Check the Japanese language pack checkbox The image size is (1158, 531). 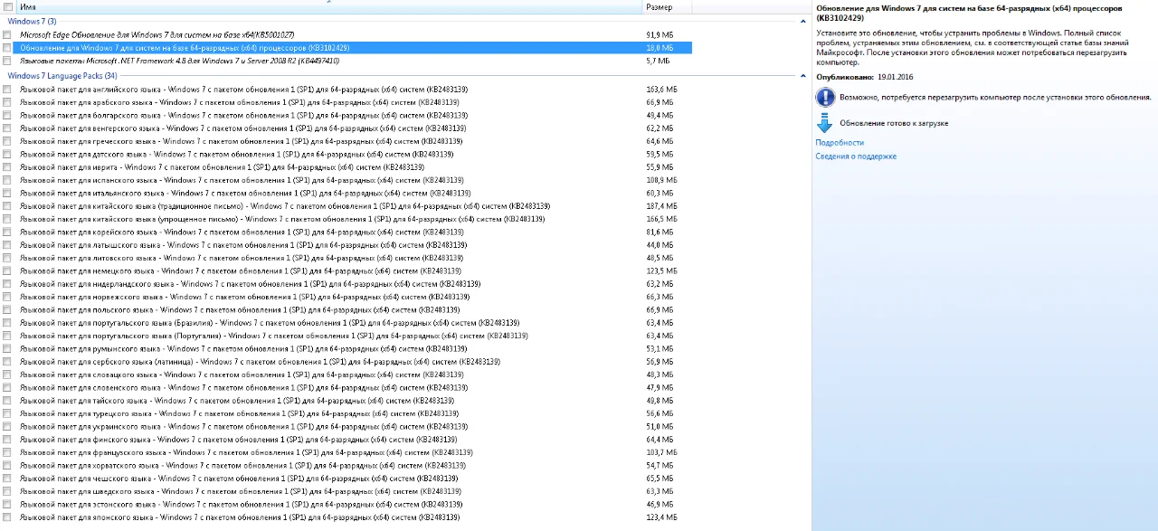[7, 517]
